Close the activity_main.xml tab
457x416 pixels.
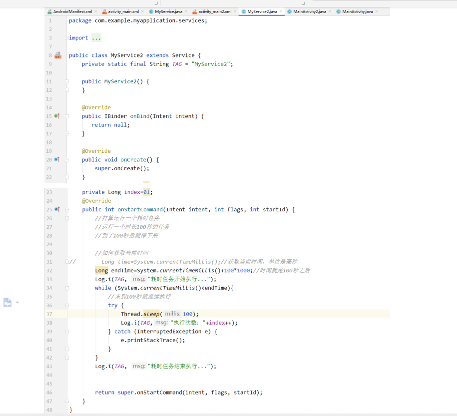[142, 11]
